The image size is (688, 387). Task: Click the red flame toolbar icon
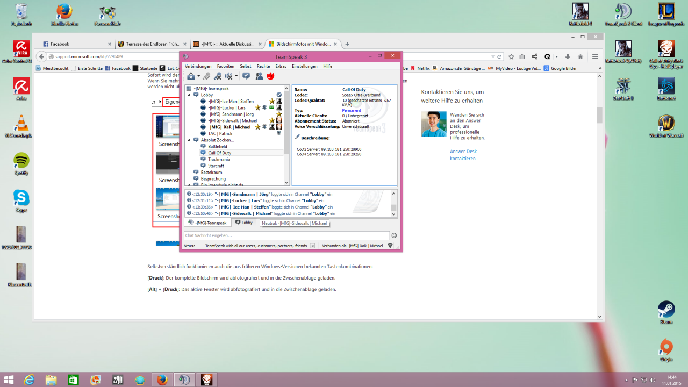click(x=270, y=76)
